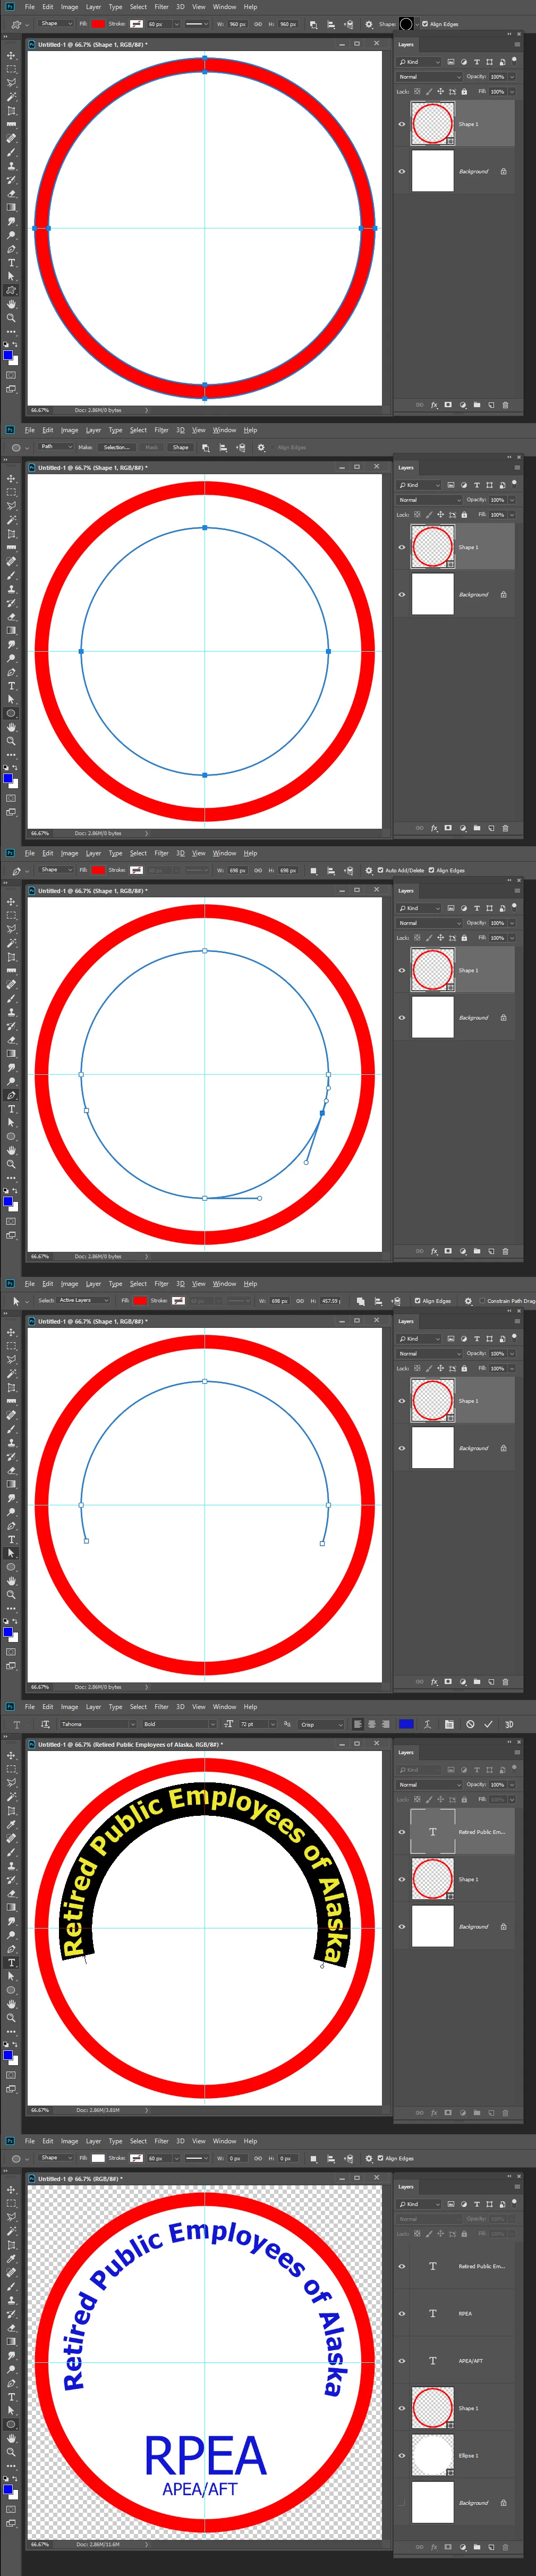Image resolution: width=536 pixels, height=2576 pixels.
Task: Click left align text icon in Tahoma bar
Action: (x=357, y=1724)
